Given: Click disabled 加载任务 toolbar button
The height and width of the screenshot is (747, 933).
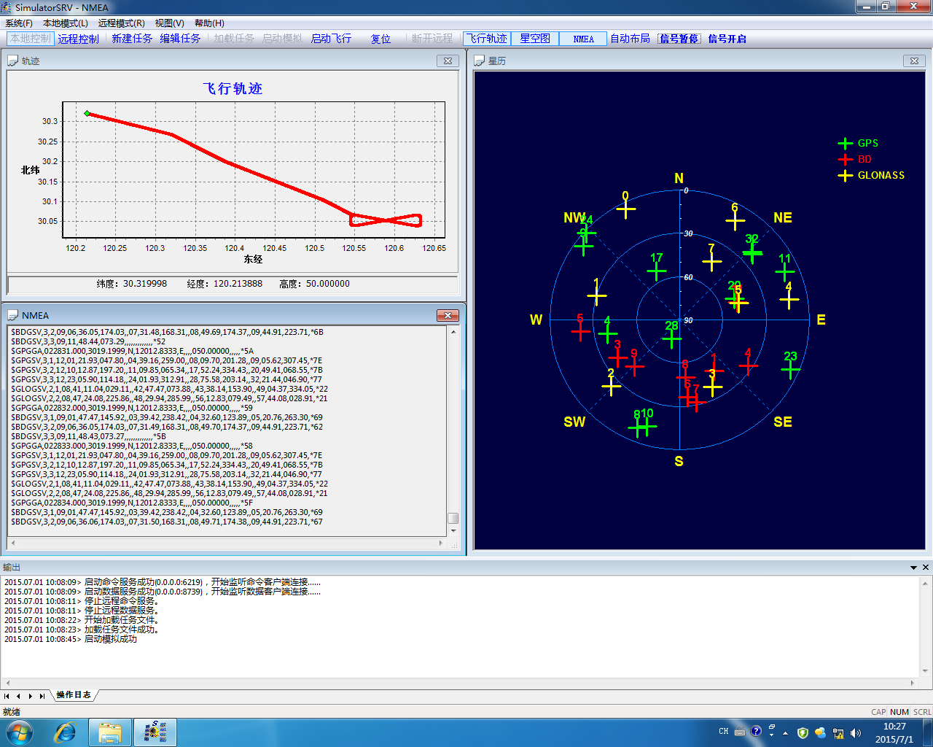Looking at the screenshot, I should [x=234, y=39].
